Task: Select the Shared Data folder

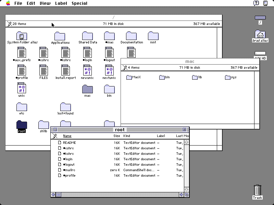Action: point(87,36)
